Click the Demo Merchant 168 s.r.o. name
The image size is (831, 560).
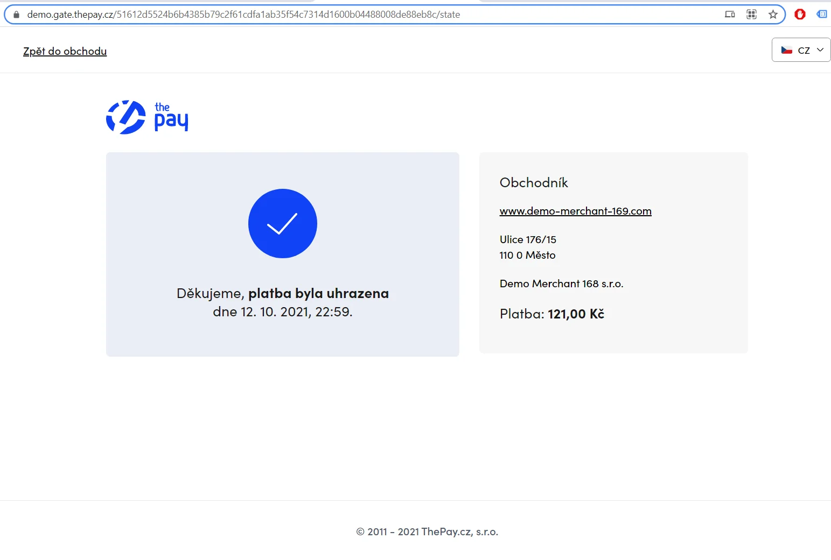coord(561,283)
